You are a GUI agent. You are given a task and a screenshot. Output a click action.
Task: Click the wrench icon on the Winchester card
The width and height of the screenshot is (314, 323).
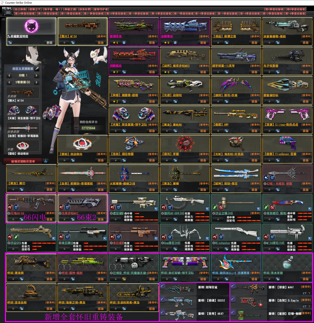(x=258, y=238)
